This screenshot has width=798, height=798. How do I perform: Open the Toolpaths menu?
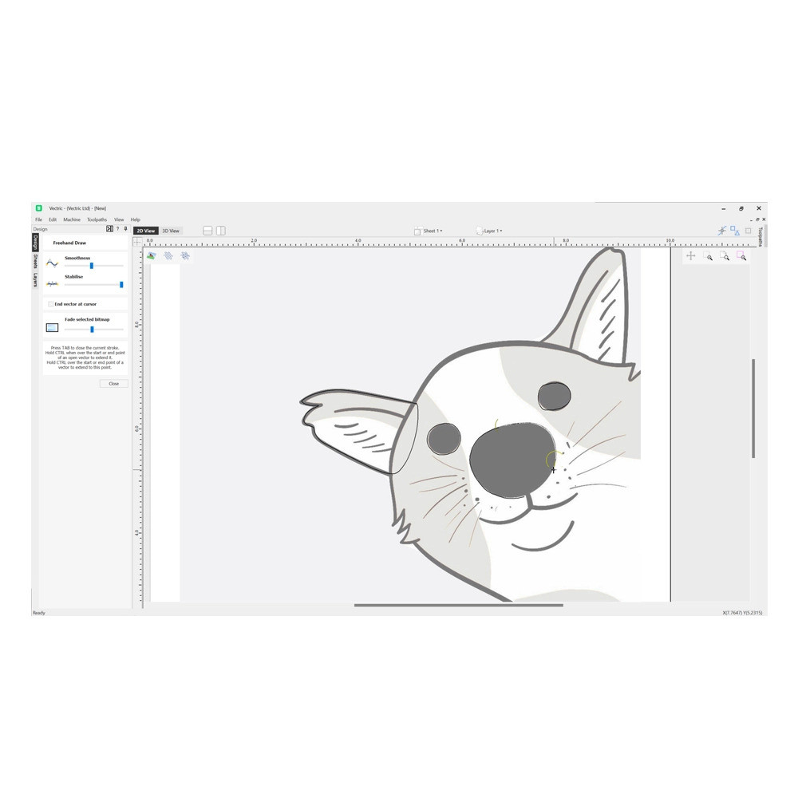click(x=97, y=219)
